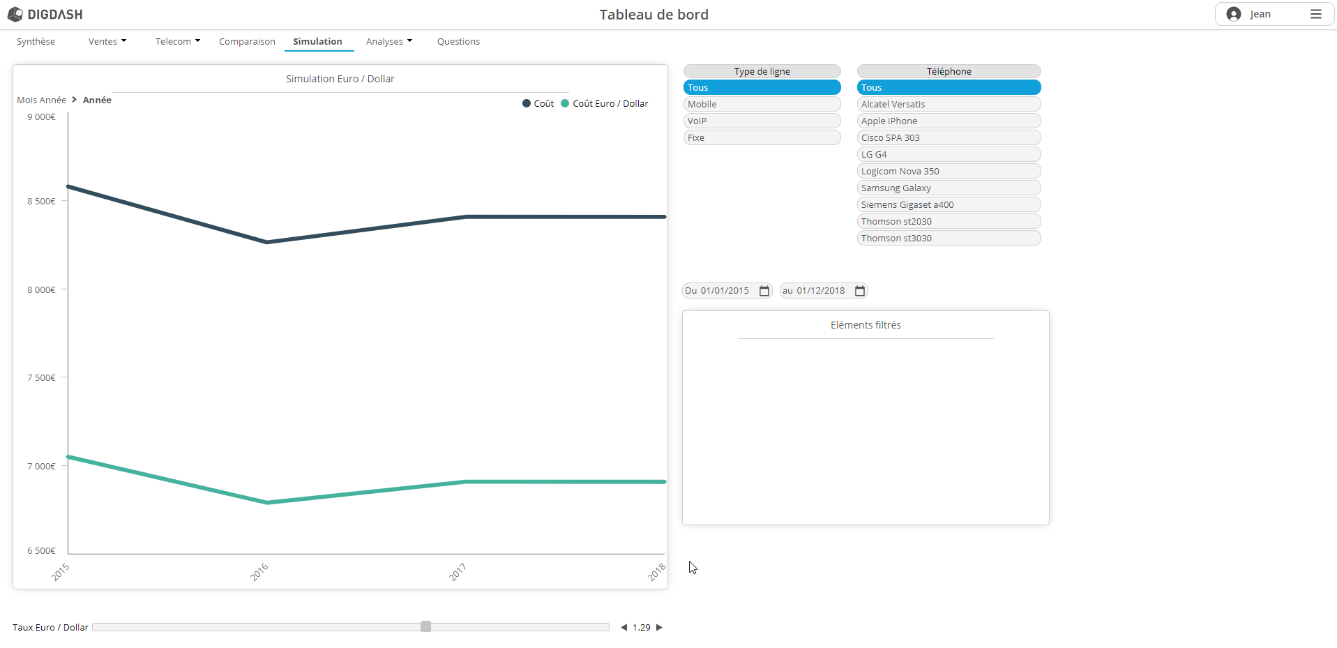The width and height of the screenshot is (1337, 648).
Task: Click the Mois Année breadcrumb level
Action: click(42, 100)
